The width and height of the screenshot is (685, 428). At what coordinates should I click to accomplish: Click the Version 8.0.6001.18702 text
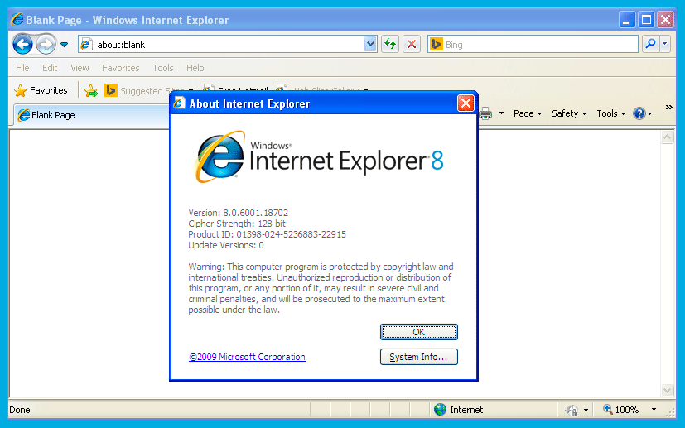pyautogui.click(x=238, y=213)
